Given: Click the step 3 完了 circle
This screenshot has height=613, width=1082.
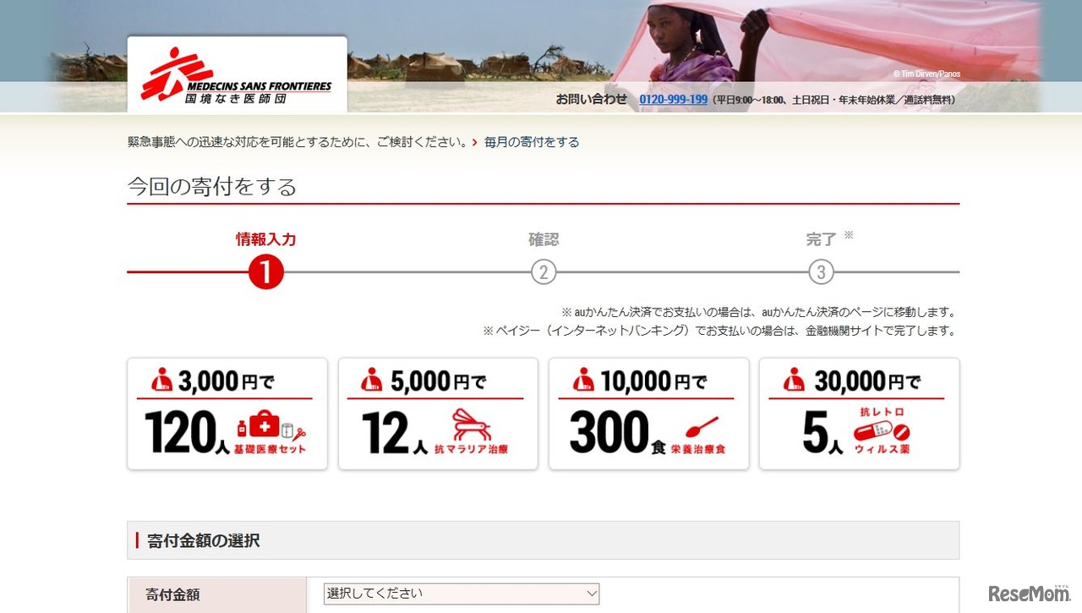Looking at the screenshot, I should (x=821, y=272).
